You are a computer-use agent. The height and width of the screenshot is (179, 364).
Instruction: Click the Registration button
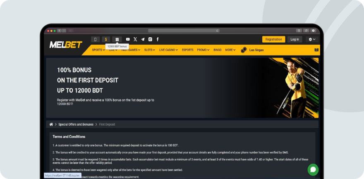(x=273, y=39)
